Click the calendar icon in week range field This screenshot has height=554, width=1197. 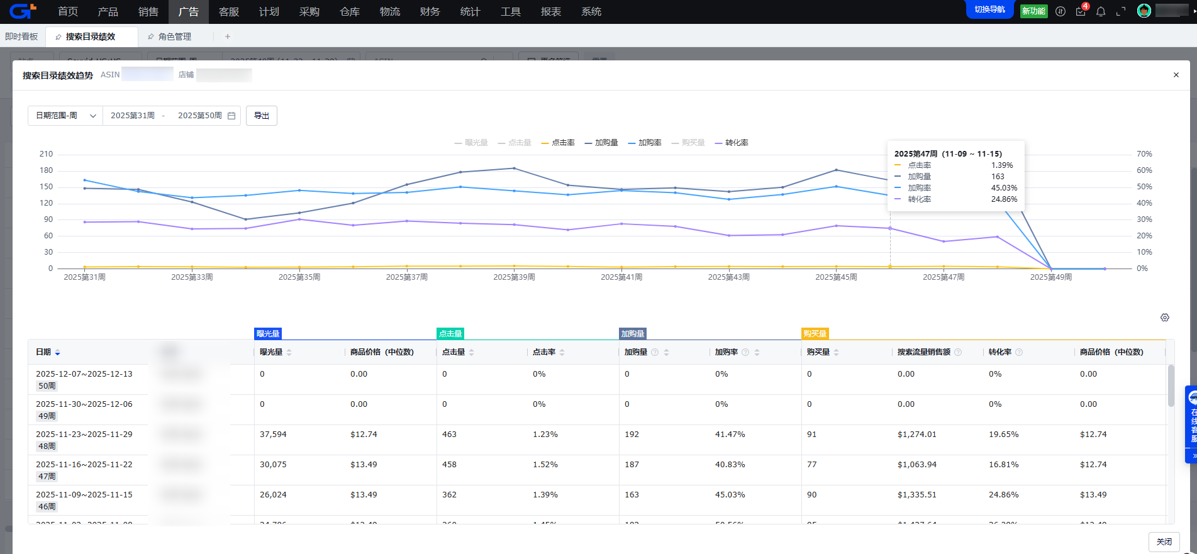pos(231,116)
